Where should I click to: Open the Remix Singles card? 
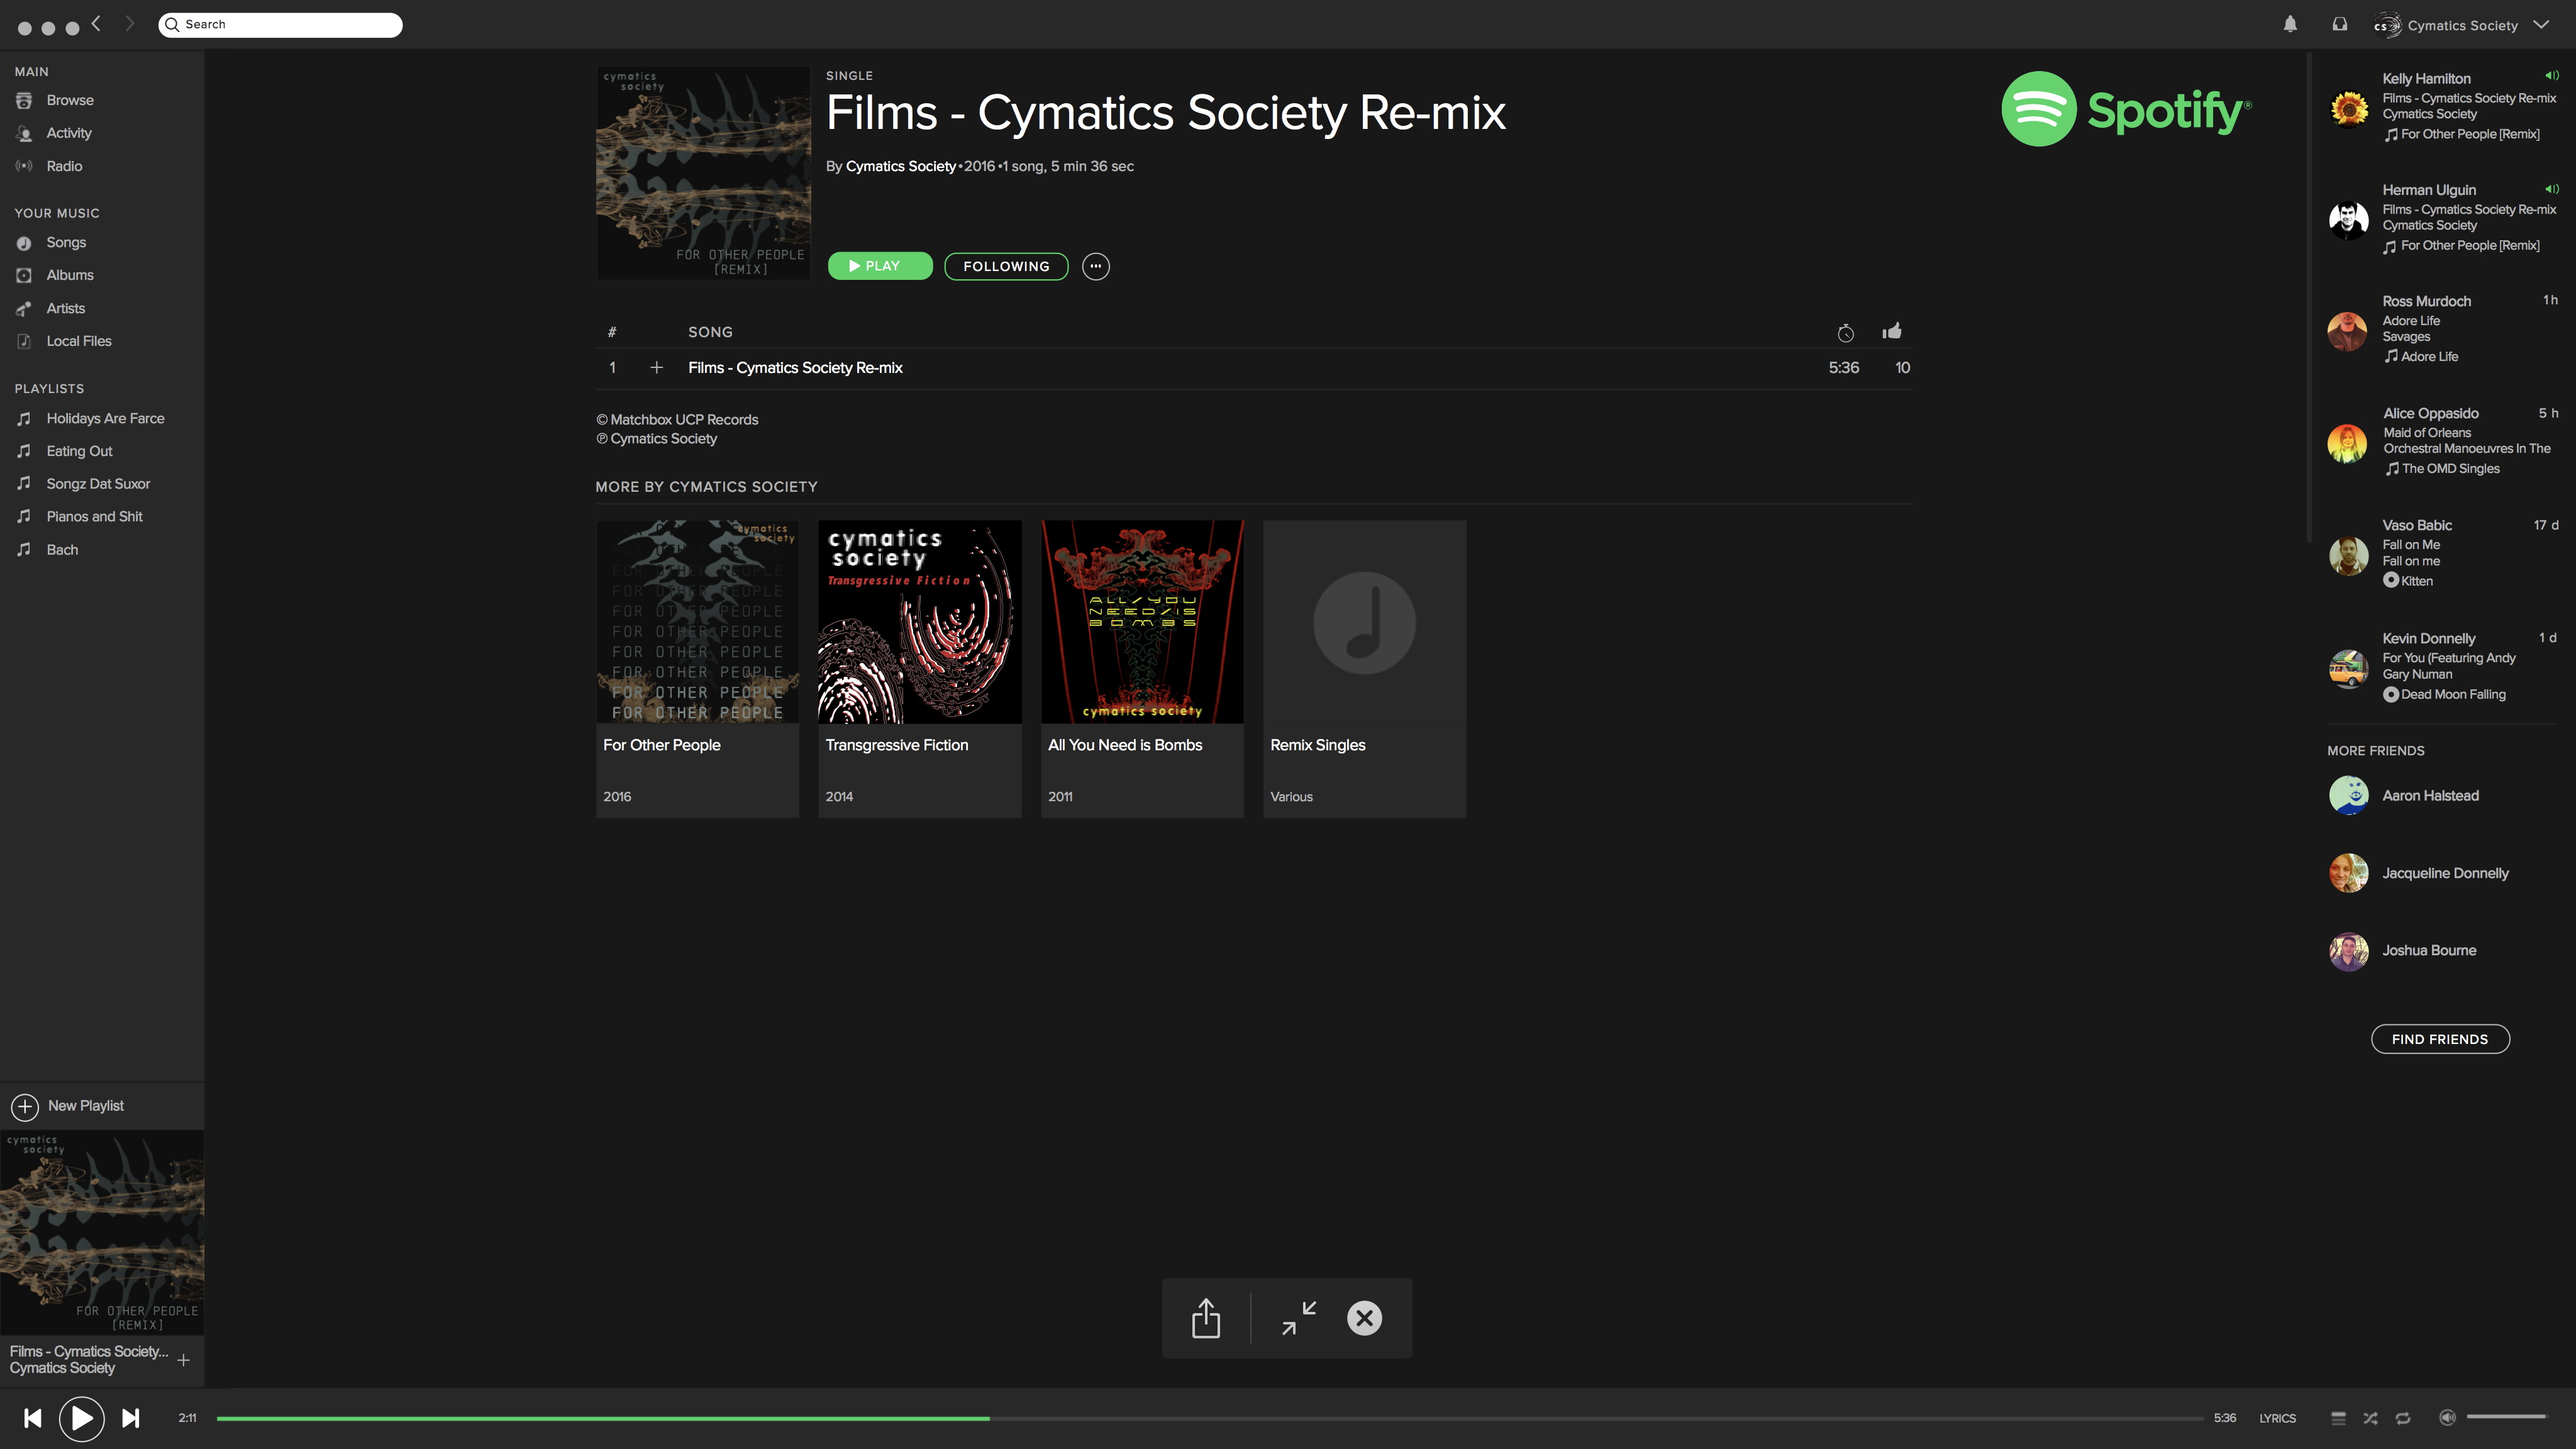[x=1365, y=668]
